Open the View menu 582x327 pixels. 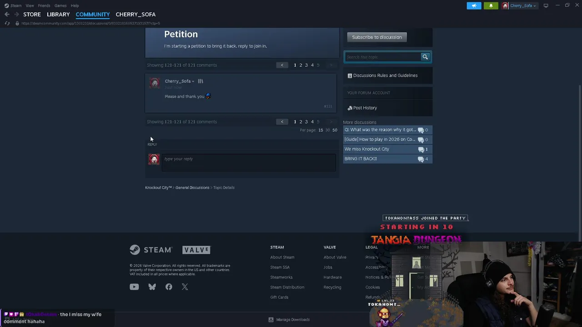click(x=30, y=5)
